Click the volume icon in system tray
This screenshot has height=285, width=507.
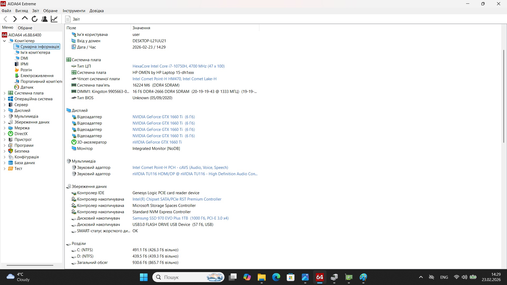[464, 277]
